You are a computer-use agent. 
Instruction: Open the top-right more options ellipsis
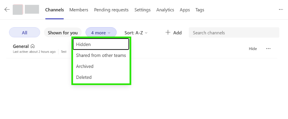click(x=281, y=10)
